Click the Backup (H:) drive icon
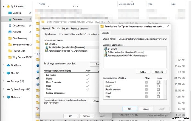The width and height of the screenshot is (192, 121). [8, 81]
